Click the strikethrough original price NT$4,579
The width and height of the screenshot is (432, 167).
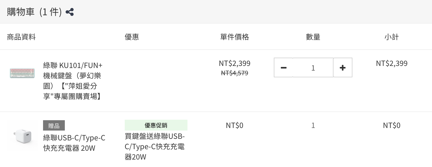click(x=234, y=73)
